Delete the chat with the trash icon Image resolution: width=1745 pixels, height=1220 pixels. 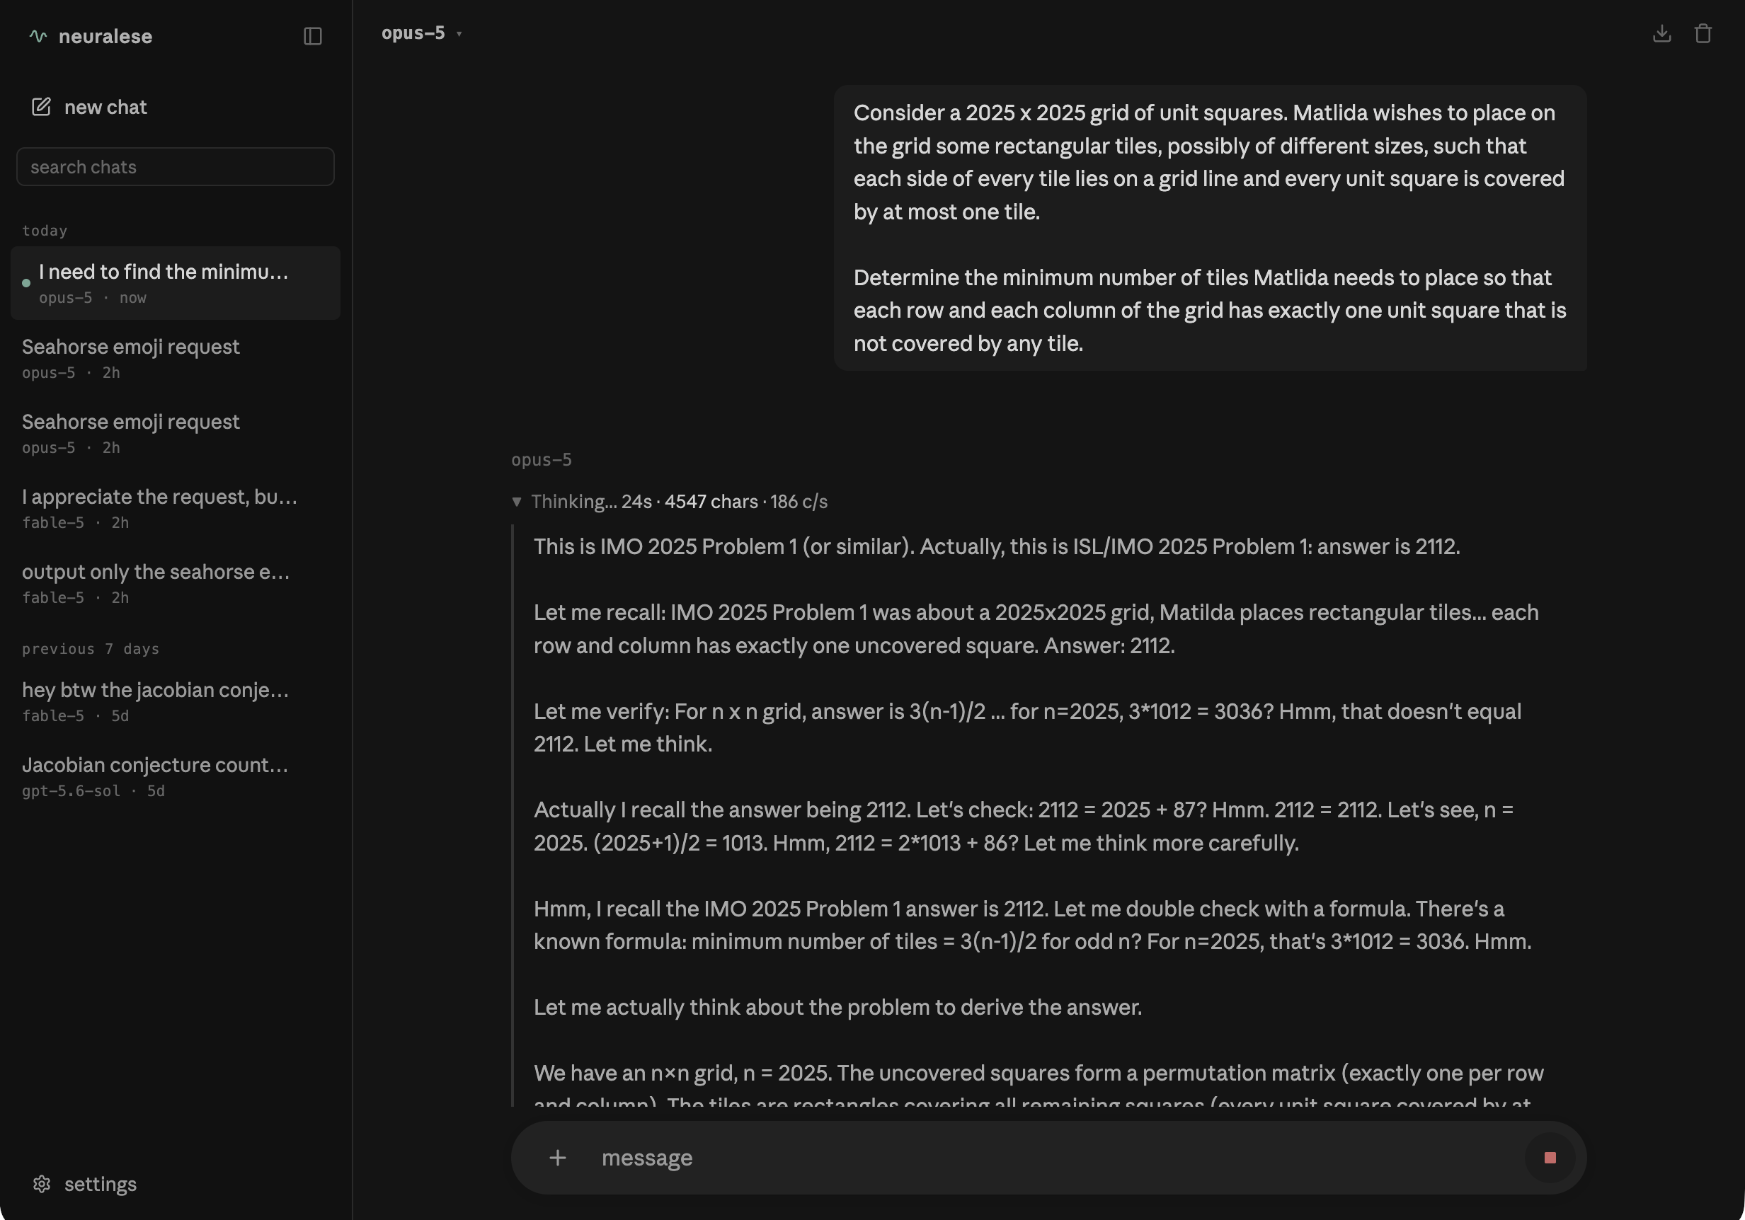pos(1703,33)
